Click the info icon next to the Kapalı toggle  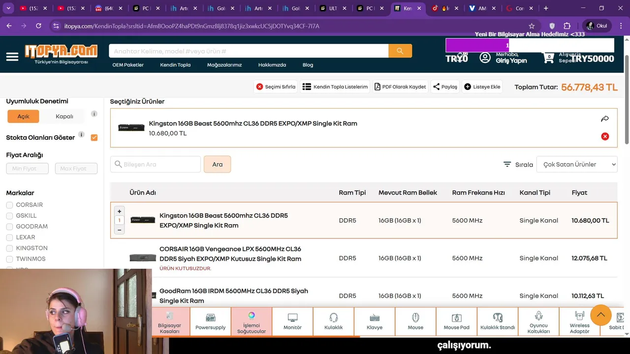pos(94,114)
